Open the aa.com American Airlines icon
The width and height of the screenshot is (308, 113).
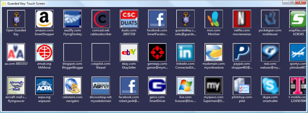tap(16, 52)
